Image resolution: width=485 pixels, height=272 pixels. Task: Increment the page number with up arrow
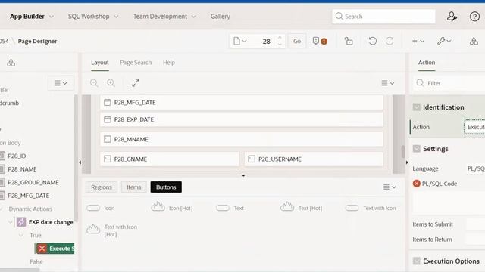pyautogui.click(x=280, y=38)
